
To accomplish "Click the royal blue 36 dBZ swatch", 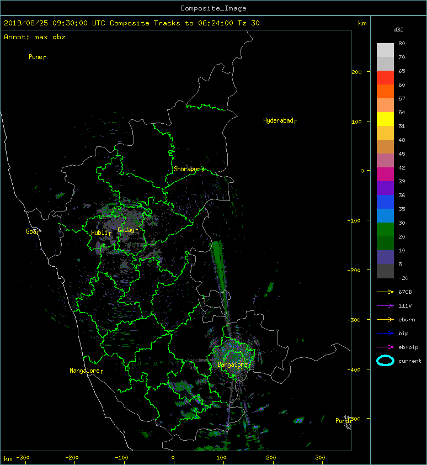I will pos(385,202).
